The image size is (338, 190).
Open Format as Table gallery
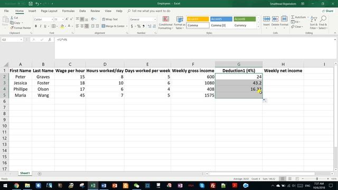(180, 23)
